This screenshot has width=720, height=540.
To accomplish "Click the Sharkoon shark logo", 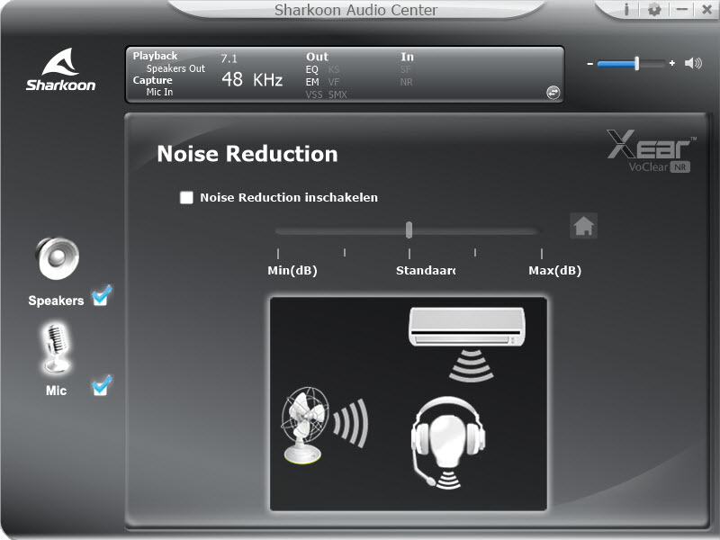I will point(60,69).
